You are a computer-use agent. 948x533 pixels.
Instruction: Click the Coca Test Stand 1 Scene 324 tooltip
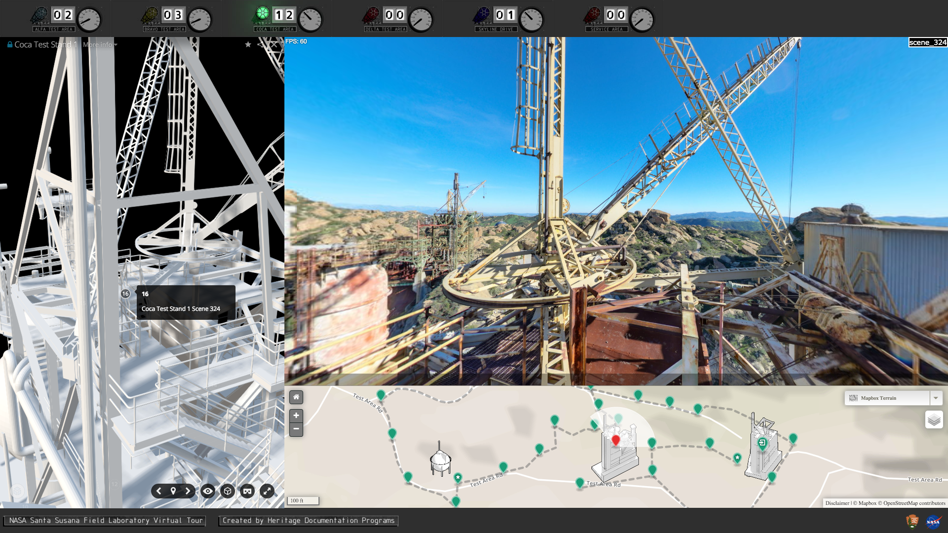tap(186, 302)
